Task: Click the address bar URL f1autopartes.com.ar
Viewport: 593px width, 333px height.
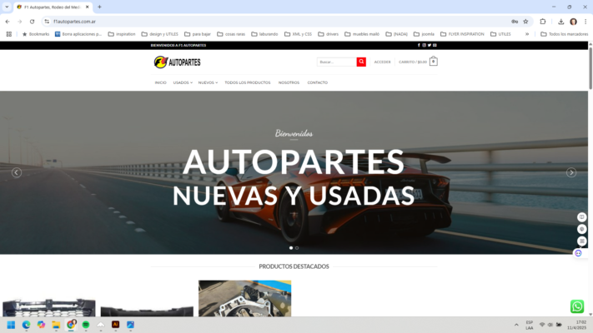Action: tap(74, 22)
